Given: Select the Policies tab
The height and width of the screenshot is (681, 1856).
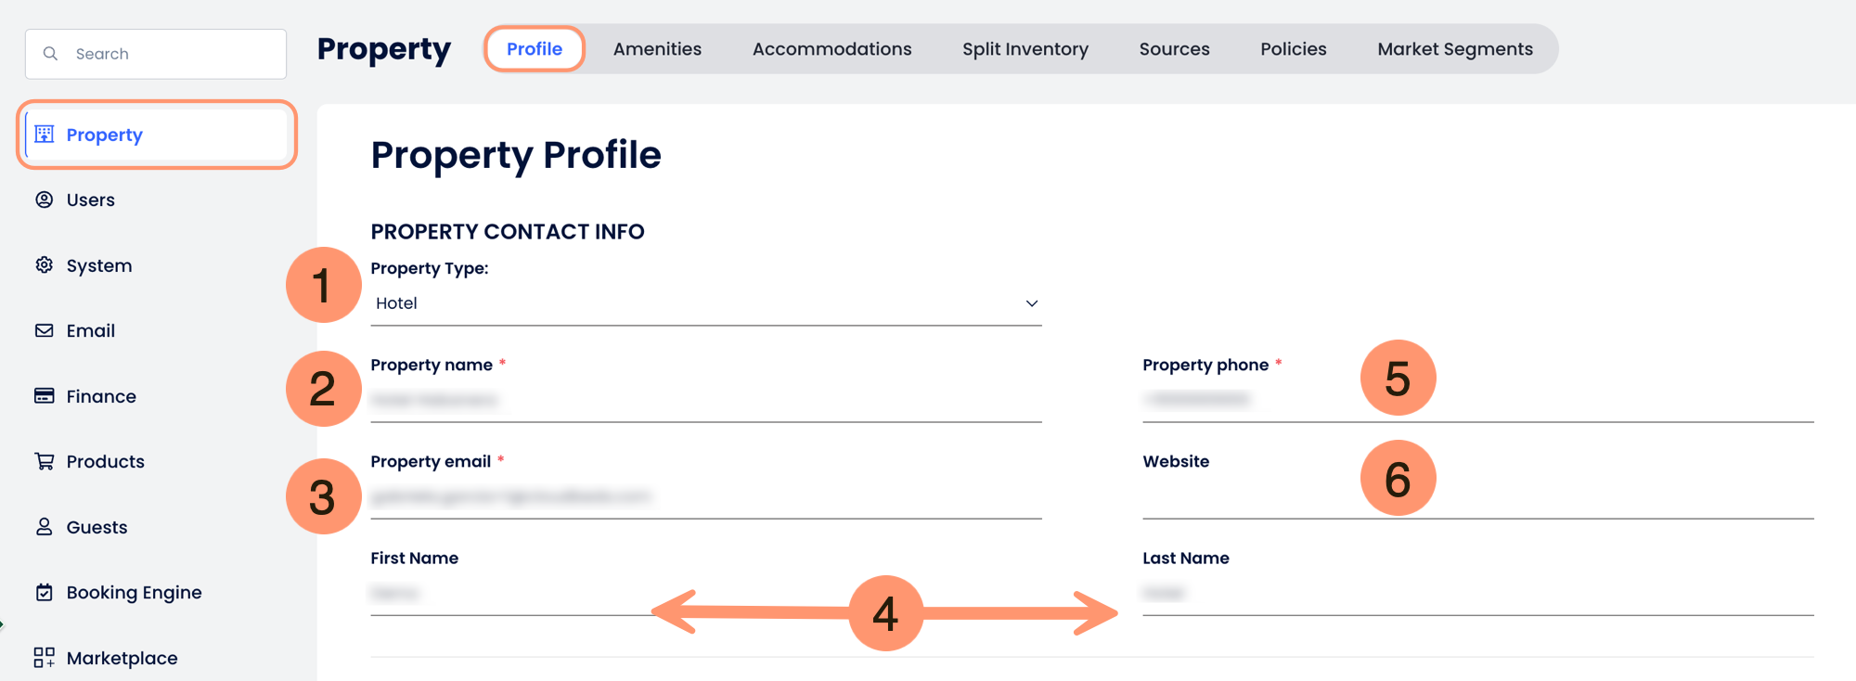Looking at the screenshot, I should [1293, 49].
